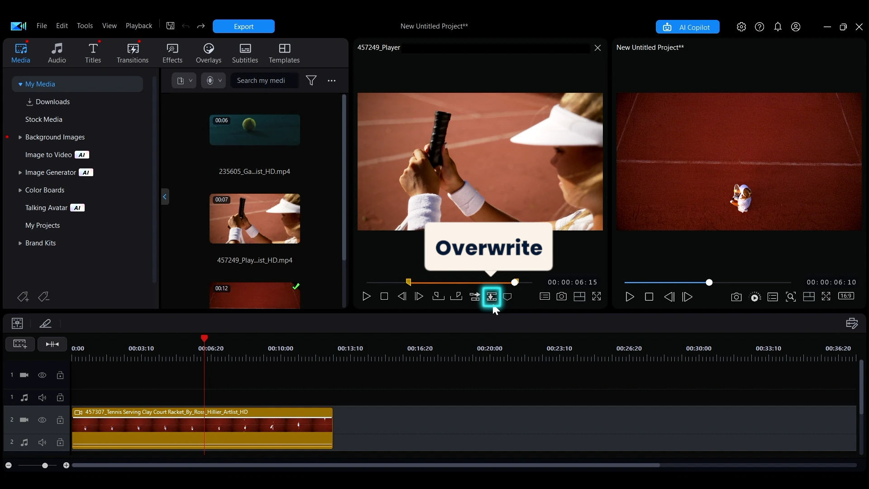Lock video track 2

[60, 420]
